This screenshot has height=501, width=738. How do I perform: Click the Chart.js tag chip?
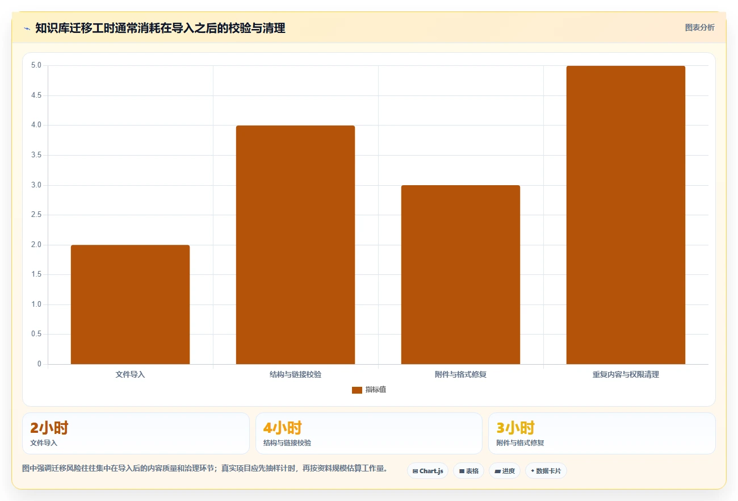[x=427, y=471]
